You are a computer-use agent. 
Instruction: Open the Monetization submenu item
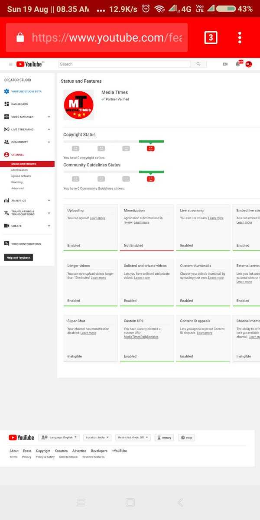(x=19, y=170)
